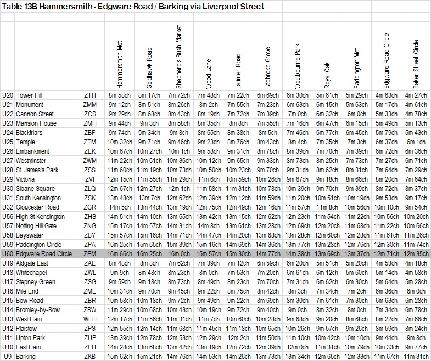This screenshot has height=361, width=431.
Task: Select the highlighted 'Edgware Road Circle' row name
Action: point(44,254)
